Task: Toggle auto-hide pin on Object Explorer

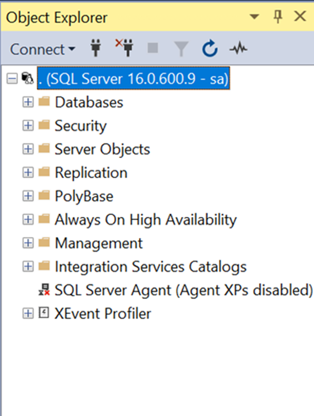Action: click(x=278, y=16)
